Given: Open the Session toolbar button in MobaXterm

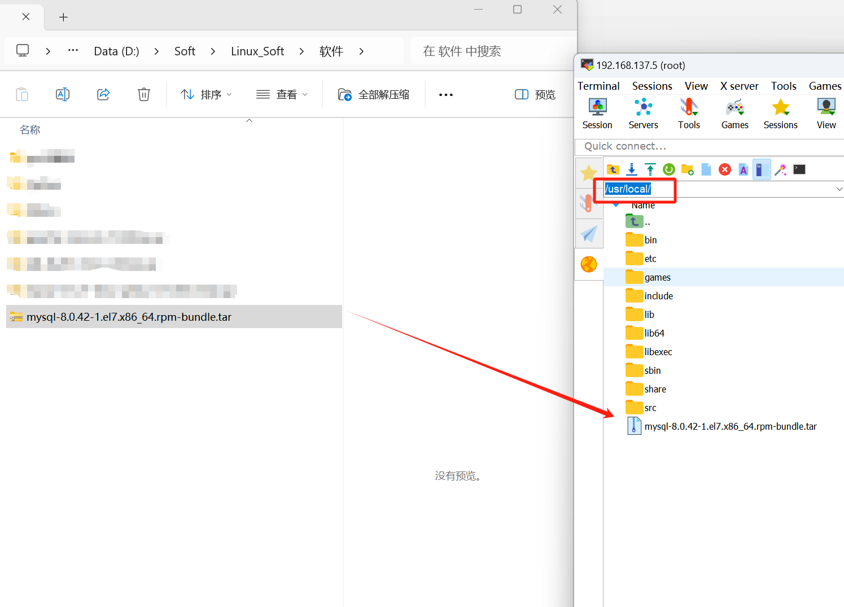Looking at the screenshot, I should (x=597, y=113).
